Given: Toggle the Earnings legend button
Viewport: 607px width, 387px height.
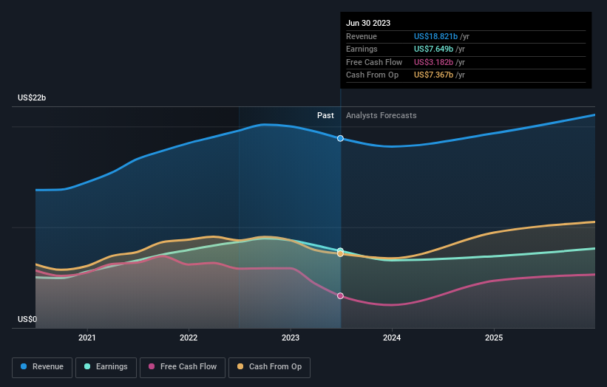Looking at the screenshot, I should pyautogui.click(x=106, y=367).
